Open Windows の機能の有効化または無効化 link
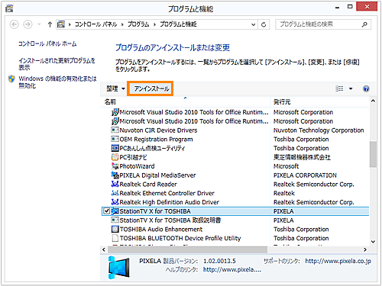The width and height of the screenshot is (382, 286). click(x=57, y=82)
